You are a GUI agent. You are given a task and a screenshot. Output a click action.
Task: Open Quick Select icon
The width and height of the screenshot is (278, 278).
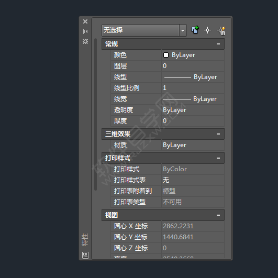point(221,31)
